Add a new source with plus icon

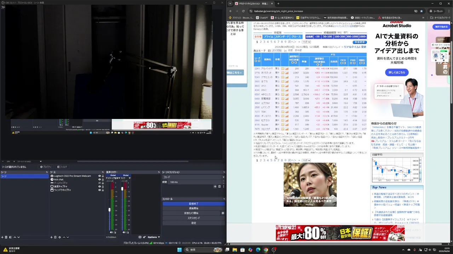point(51,237)
